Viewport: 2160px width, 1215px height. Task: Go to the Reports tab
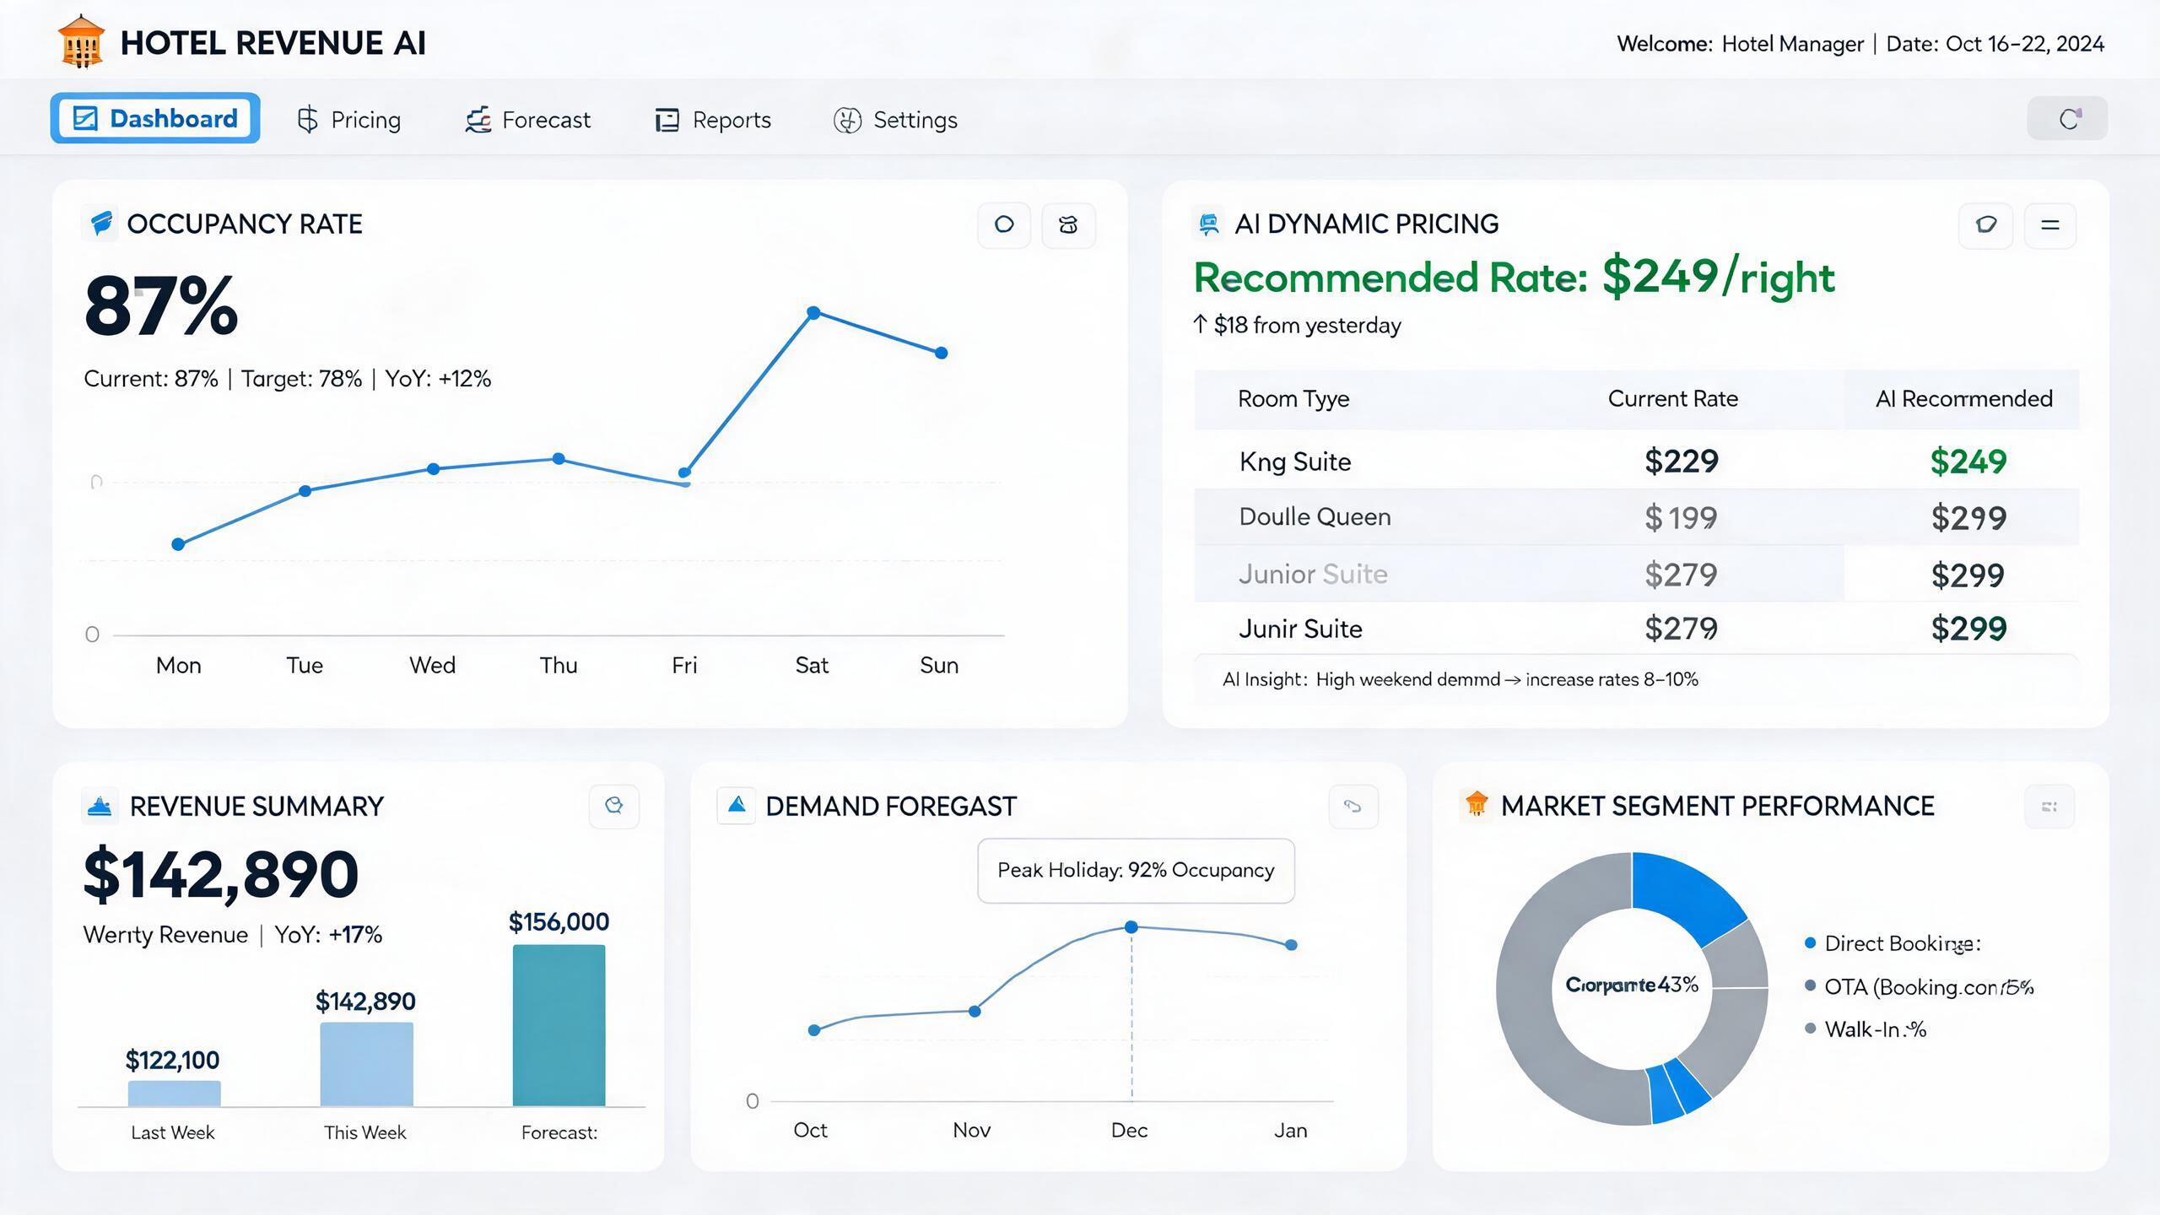pyautogui.click(x=713, y=120)
